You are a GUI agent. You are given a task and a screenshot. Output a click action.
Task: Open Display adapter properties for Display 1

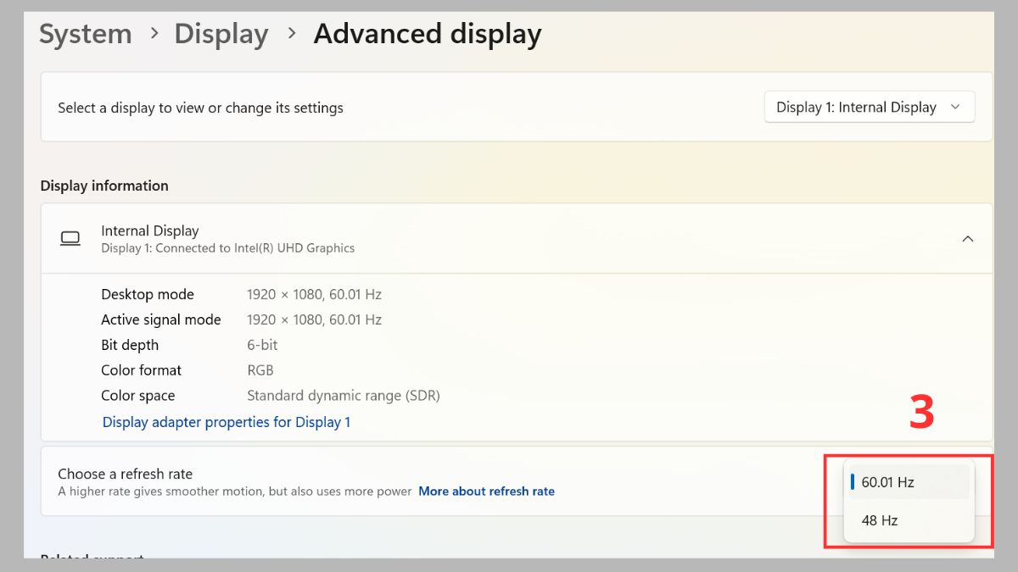click(x=227, y=421)
